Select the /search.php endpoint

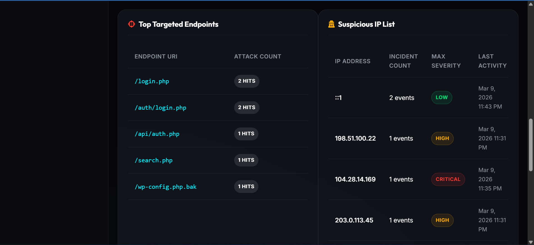tap(154, 160)
